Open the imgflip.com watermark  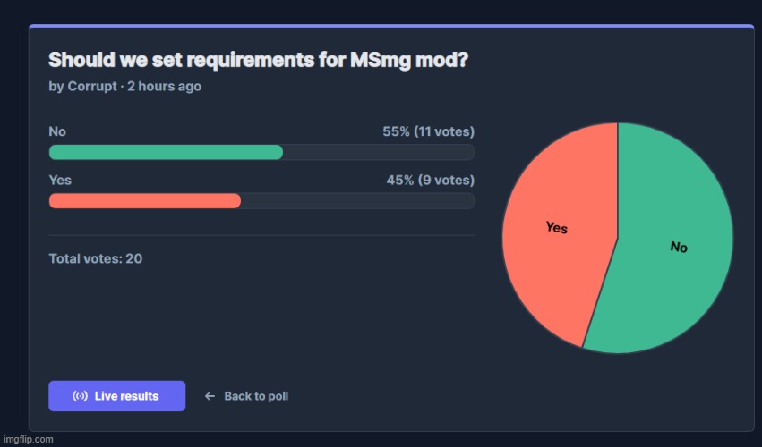(28, 439)
